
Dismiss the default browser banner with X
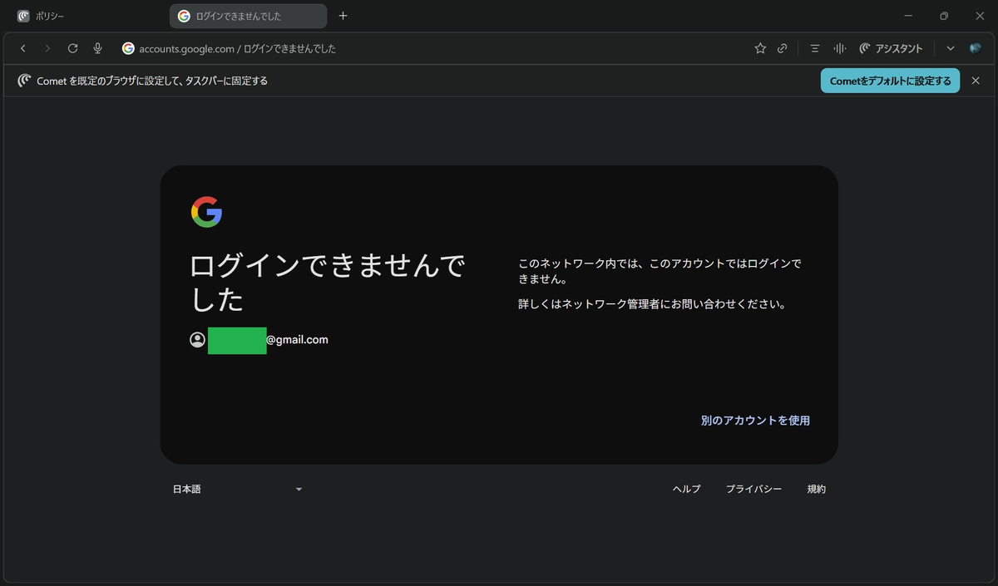point(976,81)
